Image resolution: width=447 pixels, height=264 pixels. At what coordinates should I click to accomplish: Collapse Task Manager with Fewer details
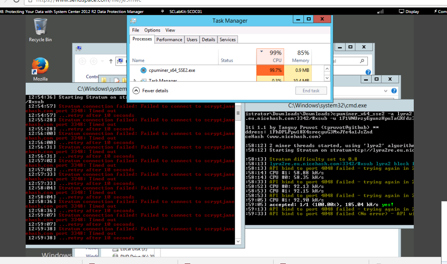coord(151,90)
